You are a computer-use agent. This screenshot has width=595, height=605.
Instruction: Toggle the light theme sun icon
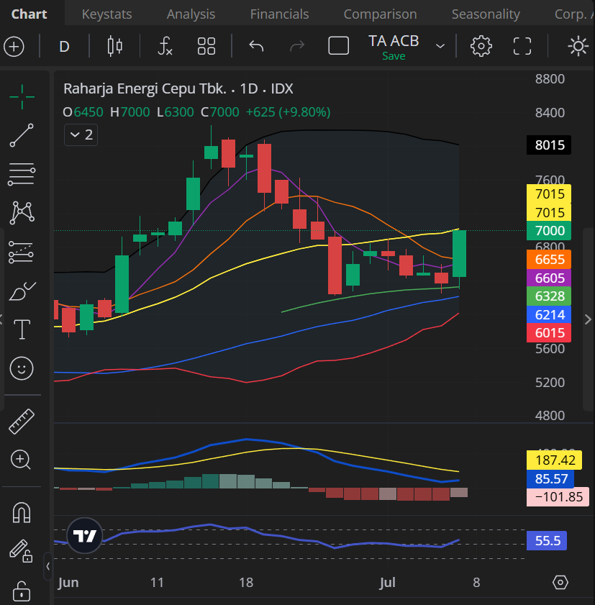pyautogui.click(x=578, y=47)
